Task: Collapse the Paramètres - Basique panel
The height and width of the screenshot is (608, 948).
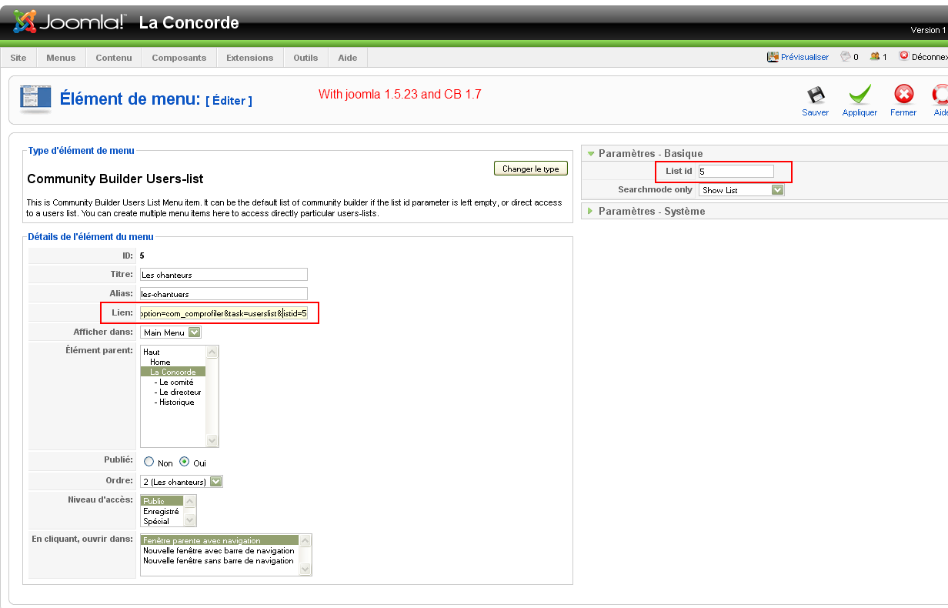Action: 590,153
